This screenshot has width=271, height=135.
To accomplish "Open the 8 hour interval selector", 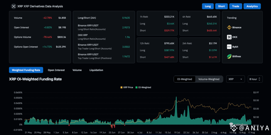I will pyautogui.click(x=255, y=79).
